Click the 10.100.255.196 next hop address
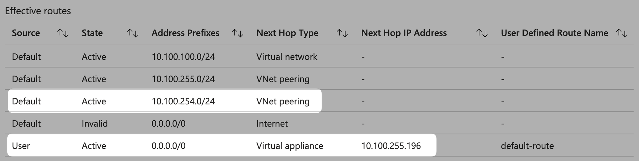This screenshot has height=161, width=639. click(x=391, y=146)
